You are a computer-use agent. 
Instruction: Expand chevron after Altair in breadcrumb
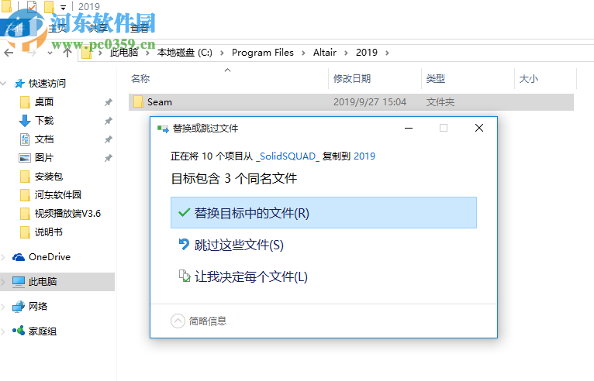[346, 53]
